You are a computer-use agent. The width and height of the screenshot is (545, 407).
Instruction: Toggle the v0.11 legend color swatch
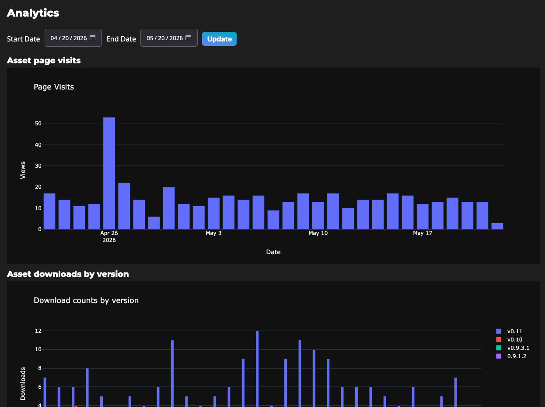tap(499, 331)
